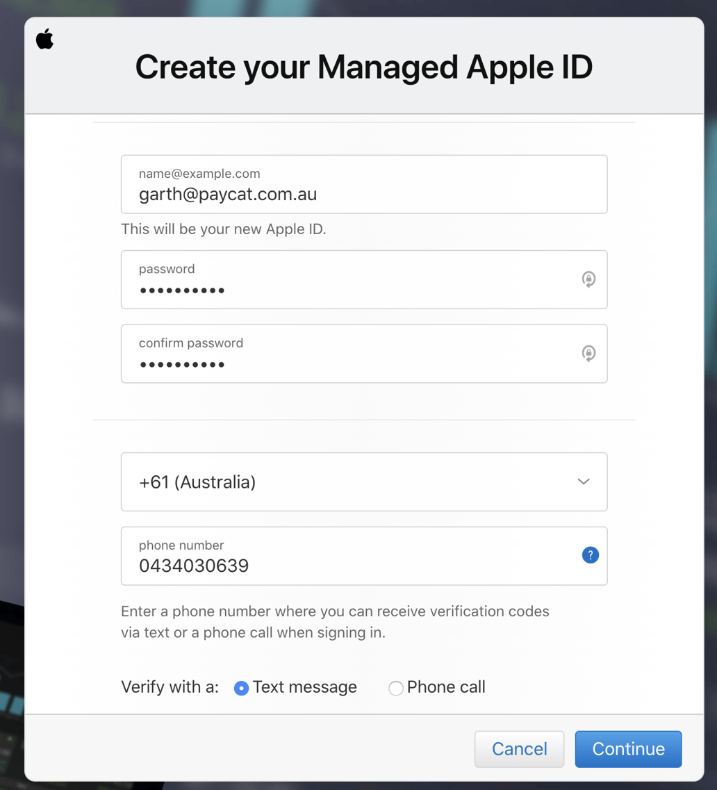Viewport: 717px width, 790px height.
Task: Click Continue to create the Apple ID
Action: [x=627, y=749]
